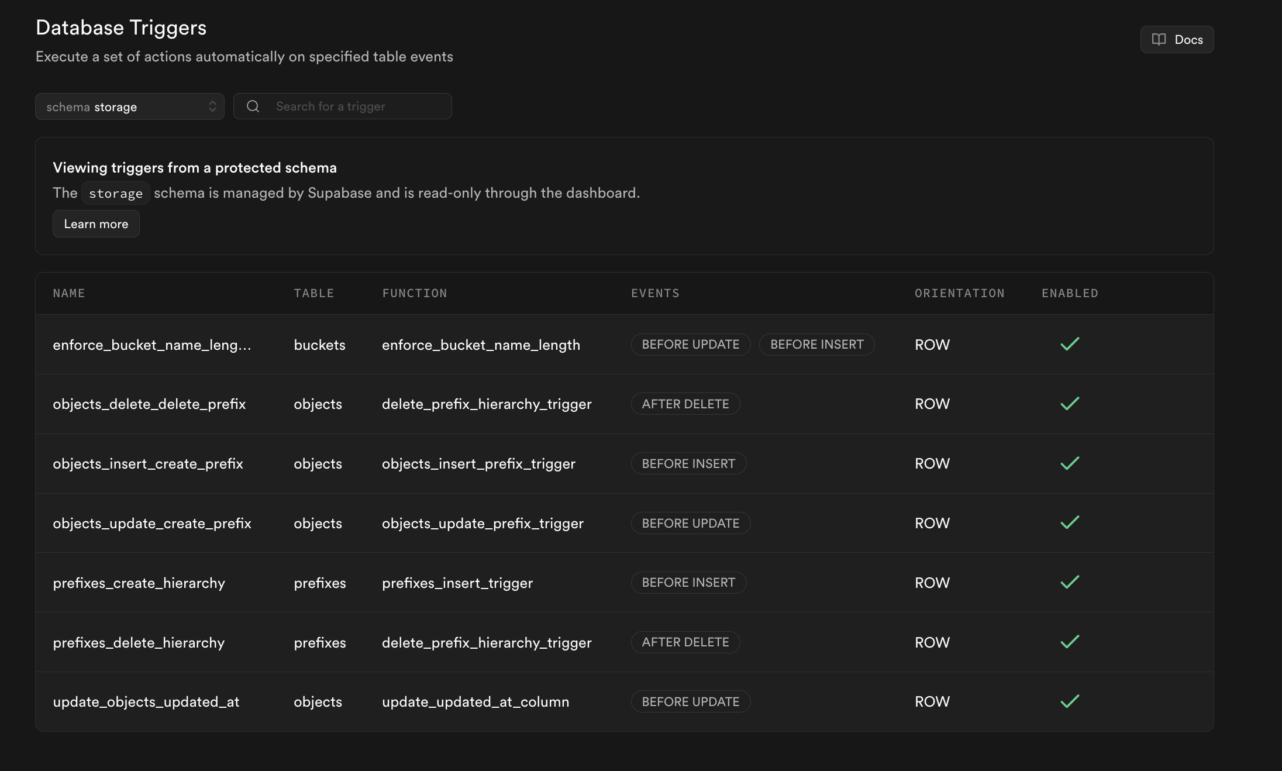Image resolution: width=1282 pixels, height=771 pixels.
Task: Click the enabled checkmark for enforce_bucket_name_length trigger
Action: pos(1069,344)
